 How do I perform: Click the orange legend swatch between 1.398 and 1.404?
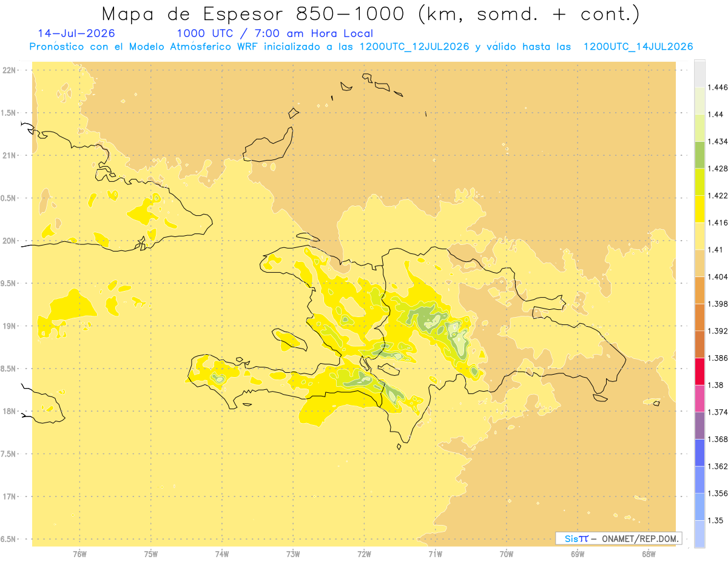(x=699, y=290)
